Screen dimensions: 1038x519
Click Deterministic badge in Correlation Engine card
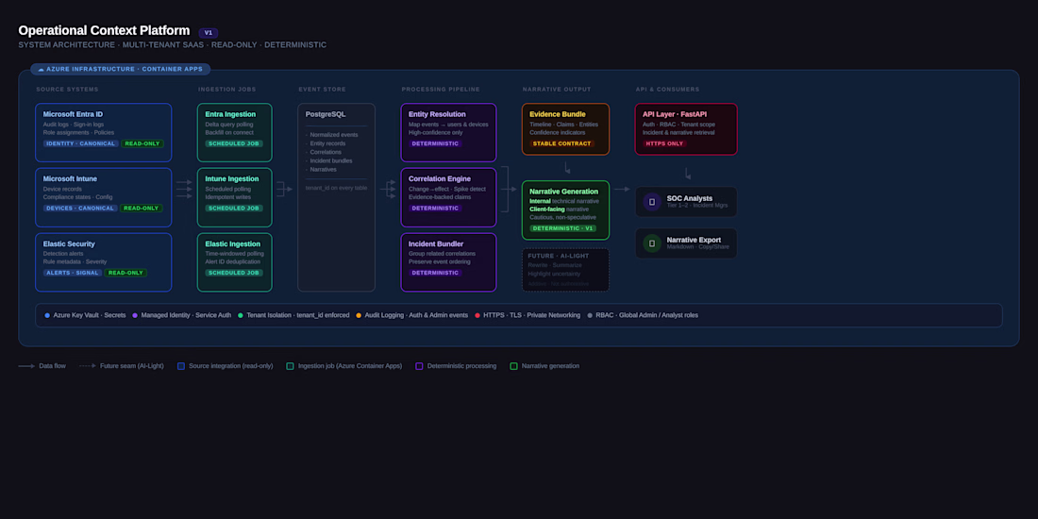click(x=435, y=208)
